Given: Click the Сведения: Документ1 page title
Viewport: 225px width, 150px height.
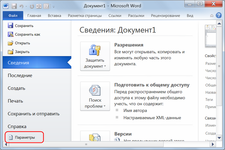Looking at the screenshot, I should [x=118, y=30].
